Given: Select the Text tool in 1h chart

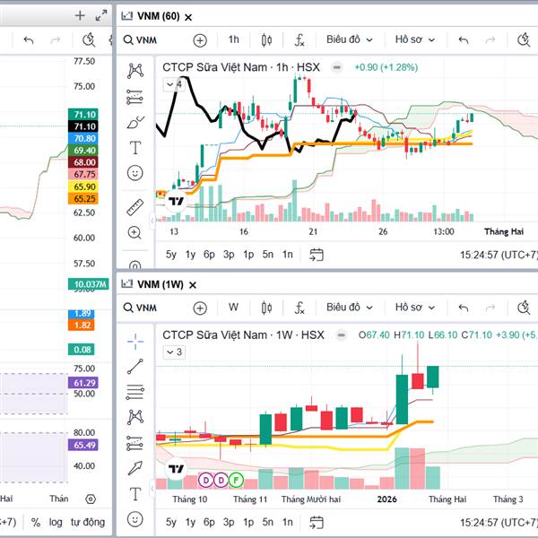Looking at the screenshot, I should tap(135, 148).
